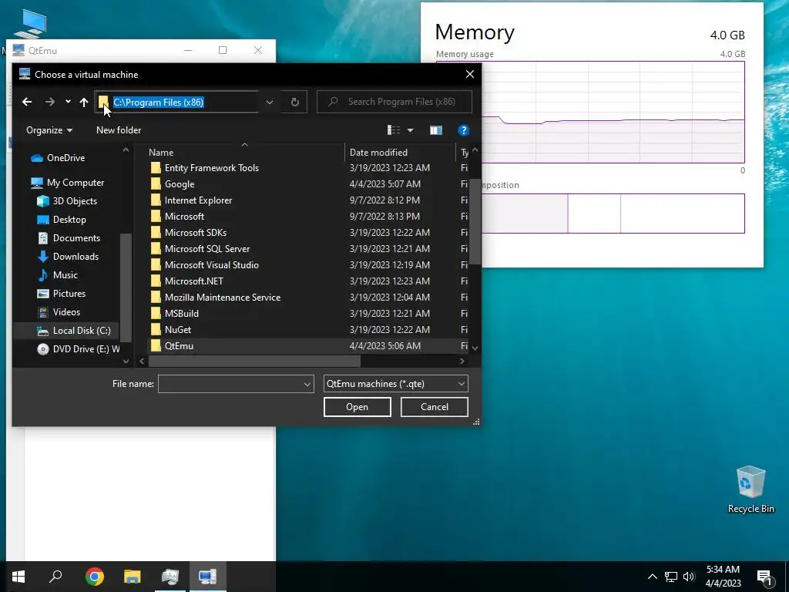Screen dimensions: 789x592
Task: Open File Explorer from taskbar
Action: click(x=133, y=577)
